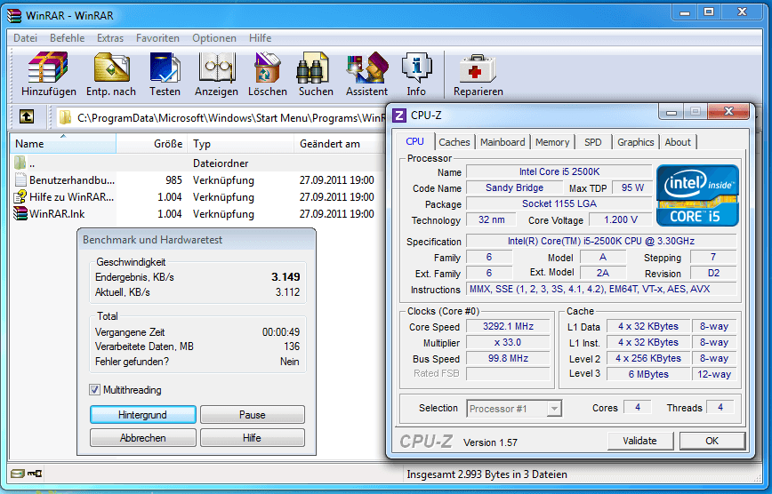The width and height of the screenshot is (772, 494).
Task: Click the 'Socket 1155 LGA' package value
Action: point(559,203)
